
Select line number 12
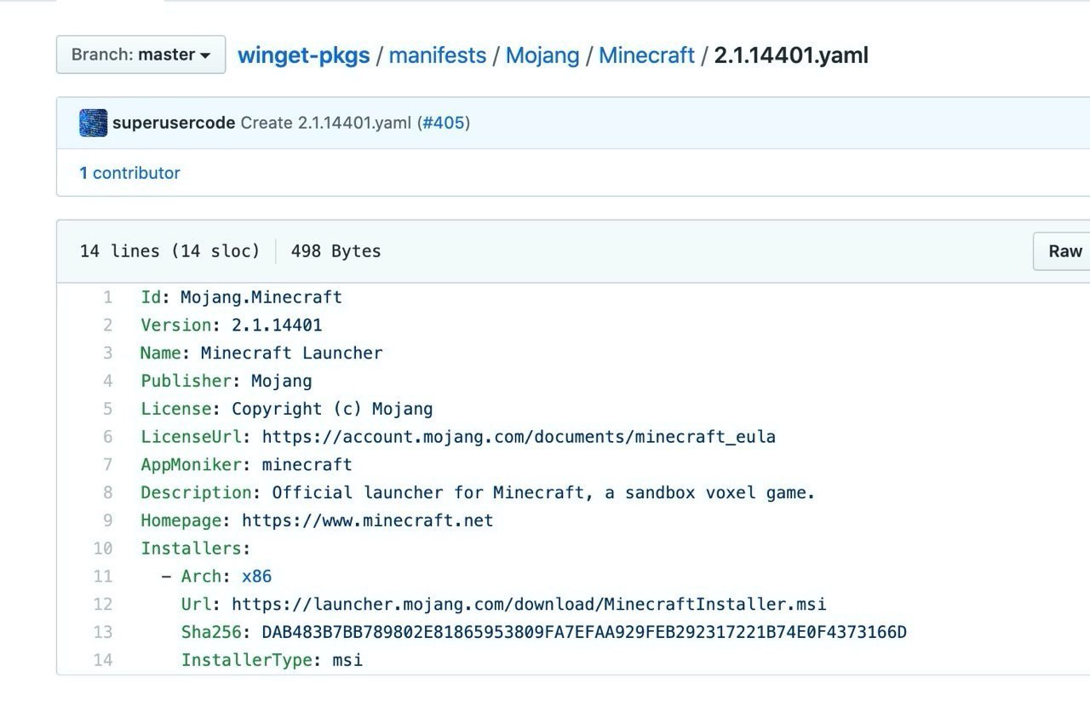click(x=103, y=605)
